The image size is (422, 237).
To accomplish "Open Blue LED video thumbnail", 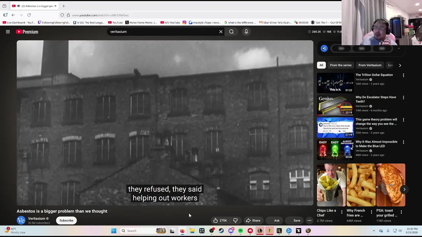I will click(335, 150).
